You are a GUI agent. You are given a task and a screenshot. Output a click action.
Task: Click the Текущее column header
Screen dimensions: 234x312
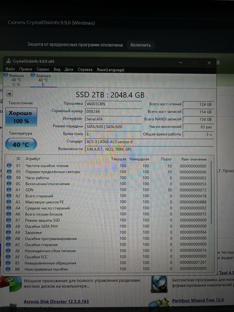coord(119,159)
